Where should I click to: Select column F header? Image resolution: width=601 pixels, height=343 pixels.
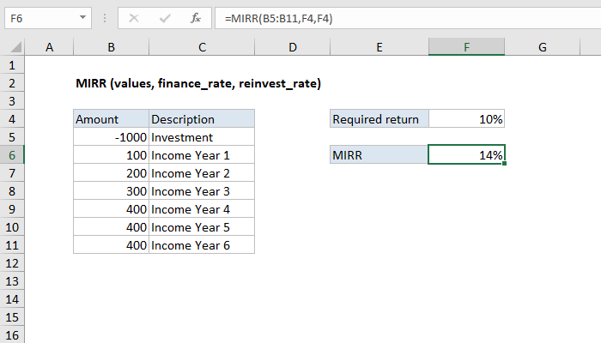(x=466, y=47)
